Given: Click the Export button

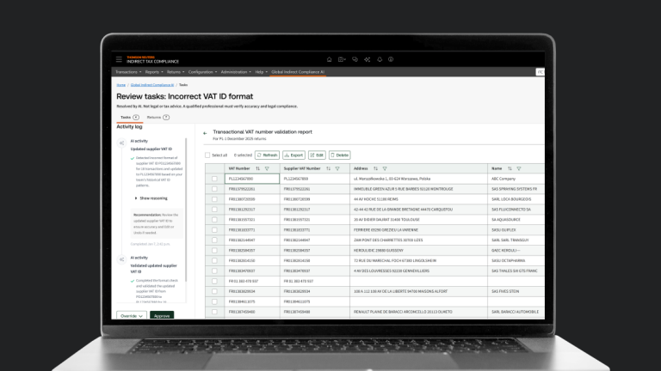Looking at the screenshot, I should [x=293, y=155].
